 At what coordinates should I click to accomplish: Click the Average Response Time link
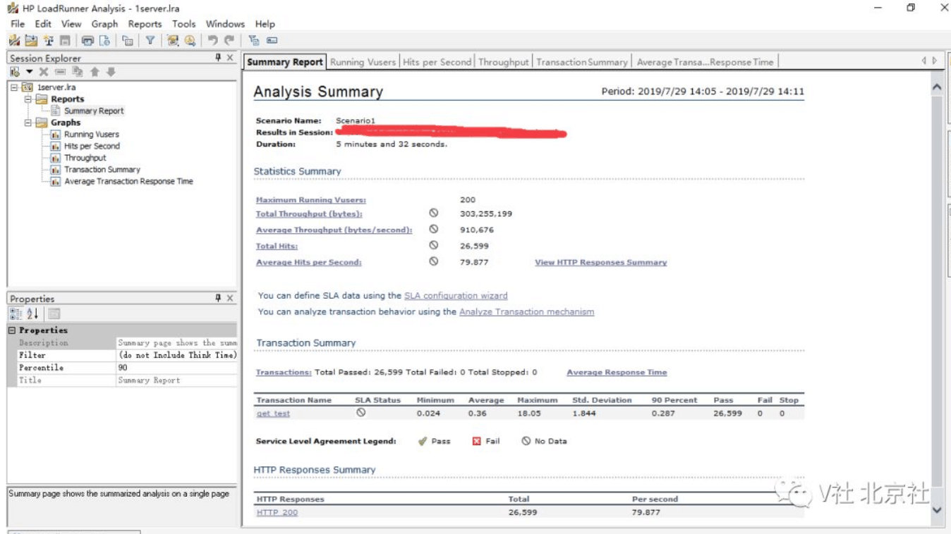(617, 372)
